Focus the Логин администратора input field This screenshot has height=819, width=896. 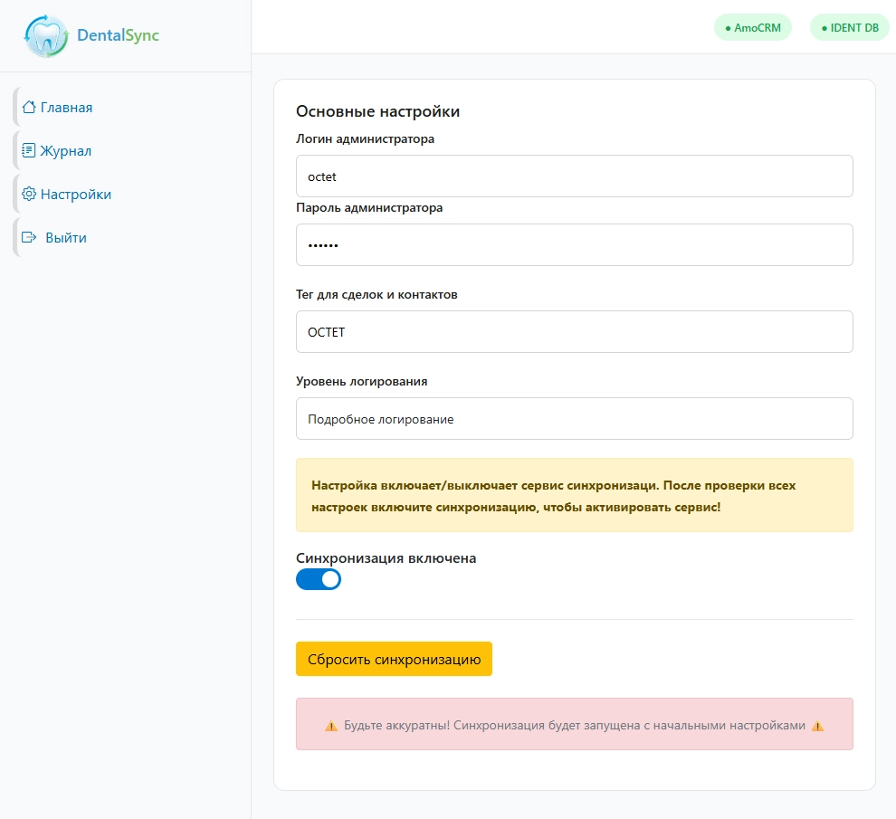click(574, 176)
